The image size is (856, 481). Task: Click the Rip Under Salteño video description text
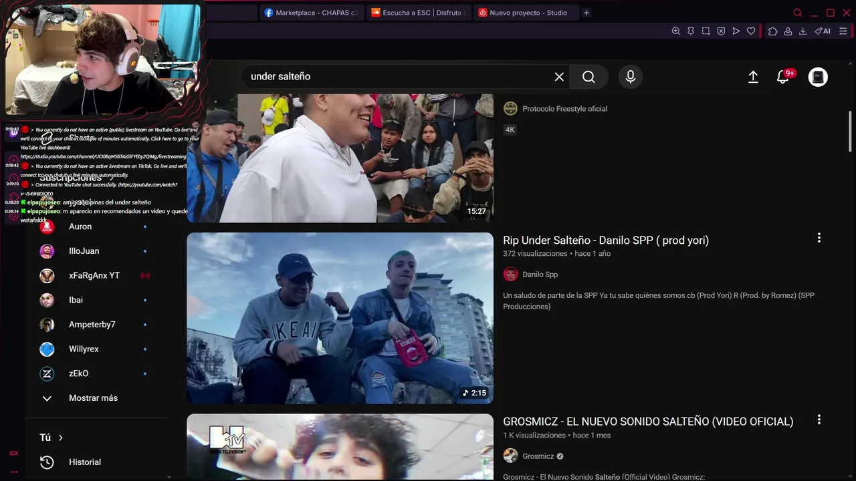[659, 301]
